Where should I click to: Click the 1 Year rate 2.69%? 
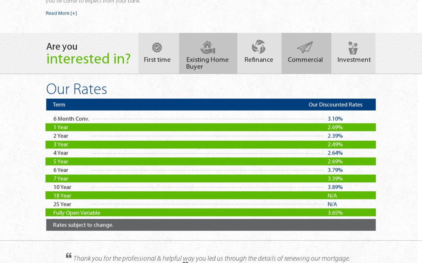(x=335, y=127)
